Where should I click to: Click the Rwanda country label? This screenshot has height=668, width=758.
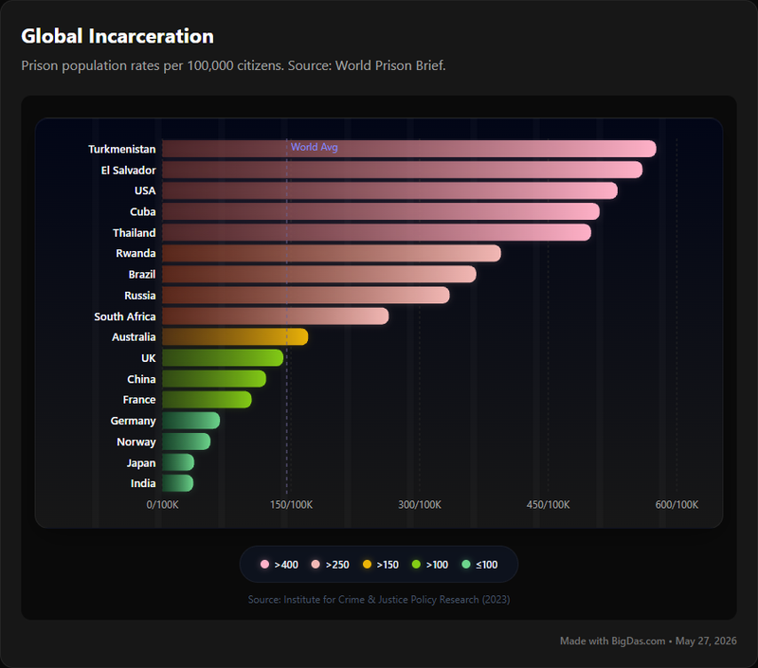[135, 253]
